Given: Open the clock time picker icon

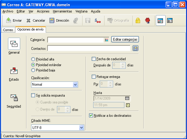Looking at the screenshot, I should (x=128, y=105).
